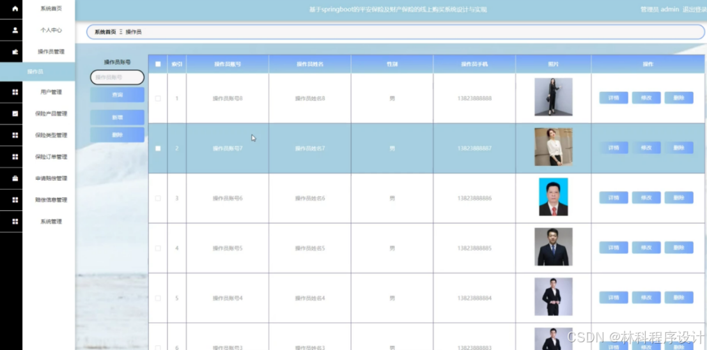Viewport: 707px width, 350px height.
Task: Click the 查询 search button
Action: [x=117, y=95]
